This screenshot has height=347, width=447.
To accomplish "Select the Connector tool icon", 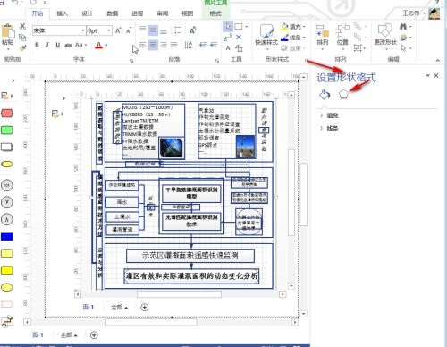I will tap(228, 38).
